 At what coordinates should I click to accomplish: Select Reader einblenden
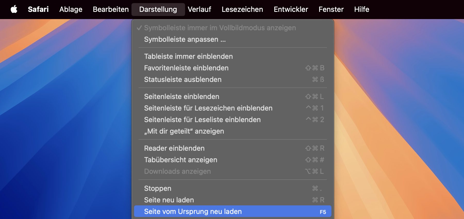[x=174, y=148]
